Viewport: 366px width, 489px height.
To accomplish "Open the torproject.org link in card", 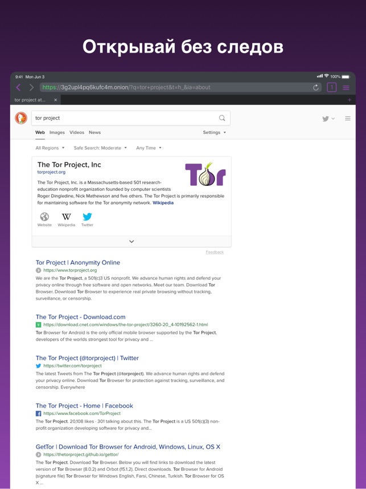I will [x=51, y=172].
